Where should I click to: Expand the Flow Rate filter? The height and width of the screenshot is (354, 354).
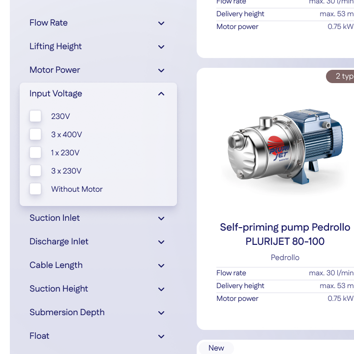[x=97, y=23]
